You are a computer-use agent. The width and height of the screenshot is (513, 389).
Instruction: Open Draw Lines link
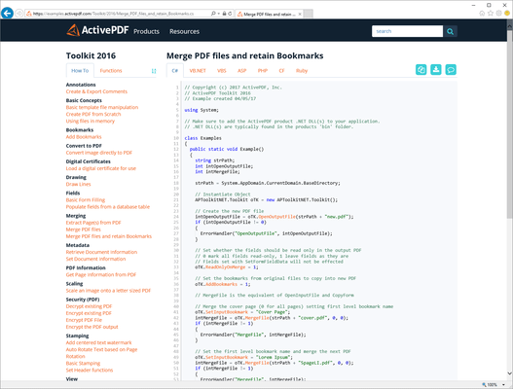pos(78,184)
